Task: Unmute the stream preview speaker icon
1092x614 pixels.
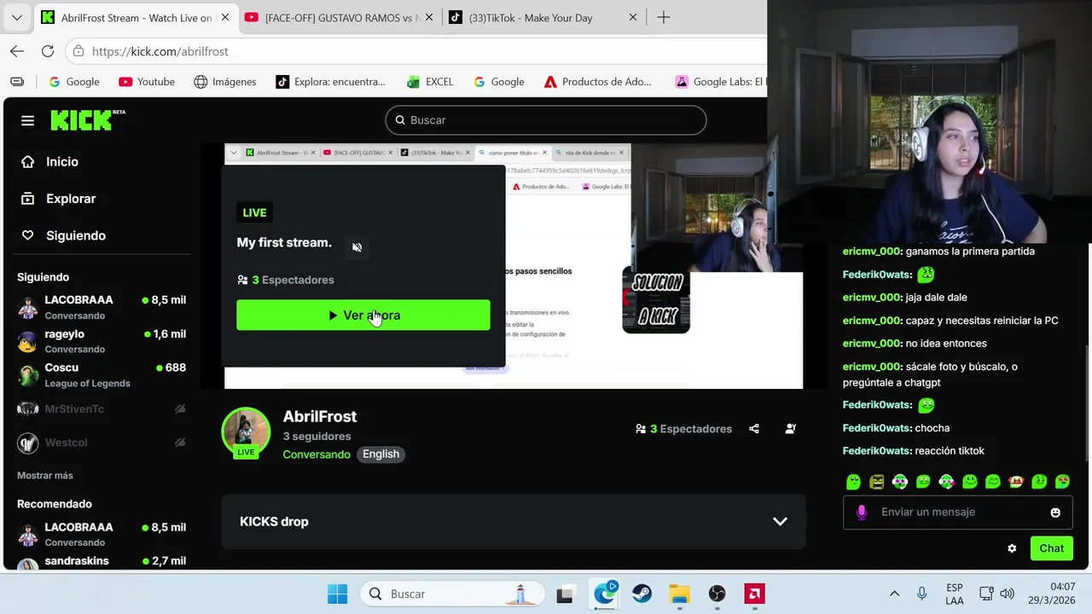Action: point(357,247)
